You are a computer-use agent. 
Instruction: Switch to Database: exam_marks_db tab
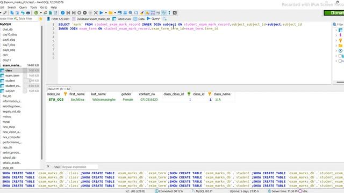click(x=91, y=19)
